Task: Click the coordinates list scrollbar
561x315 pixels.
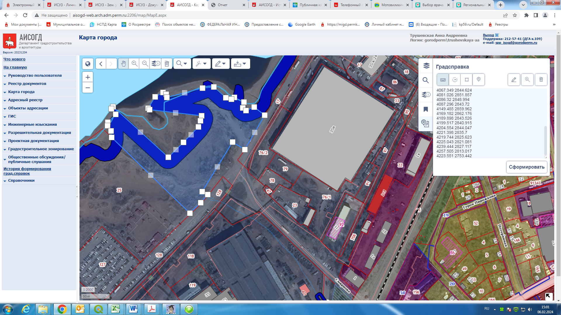Action: click(x=545, y=141)
